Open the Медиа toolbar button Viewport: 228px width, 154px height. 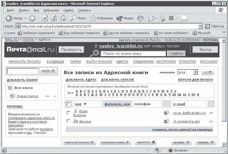pos(125,18)
